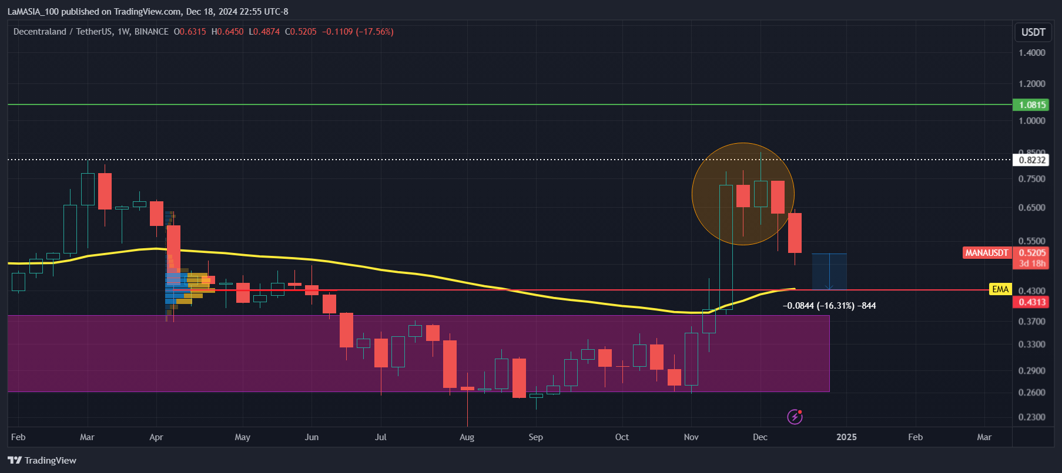This screenshot has width=1062, height=473.
Task: Click the yellow EMA label tag
Action: [1000, 289]
